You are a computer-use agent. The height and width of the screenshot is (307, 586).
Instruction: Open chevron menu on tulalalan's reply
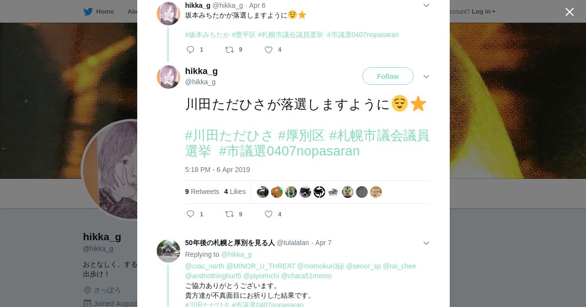(x=426, y=243)
